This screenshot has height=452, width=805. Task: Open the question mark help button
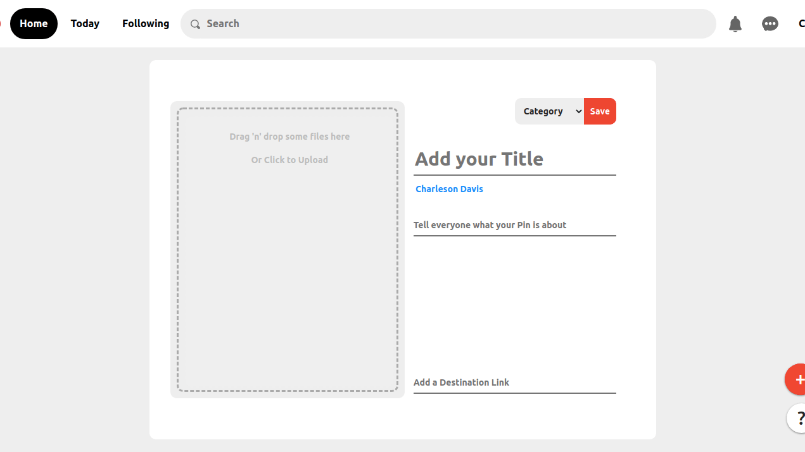(x=799, y=418)
